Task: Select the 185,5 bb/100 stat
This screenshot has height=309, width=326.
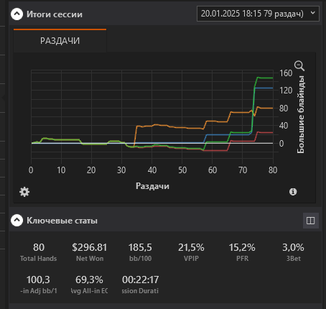Action: point(140,252)
